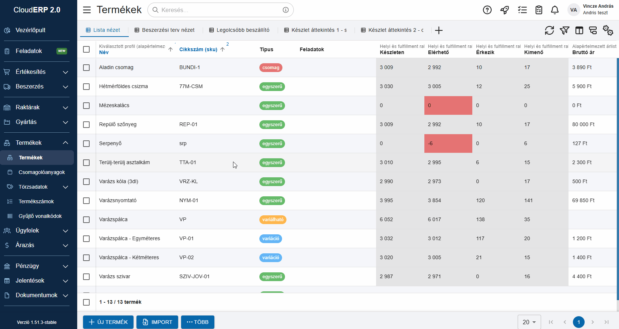Open the rocket icon in header
Image resolution: width=619 pixels, height=329 pixels.
point(504,10)
